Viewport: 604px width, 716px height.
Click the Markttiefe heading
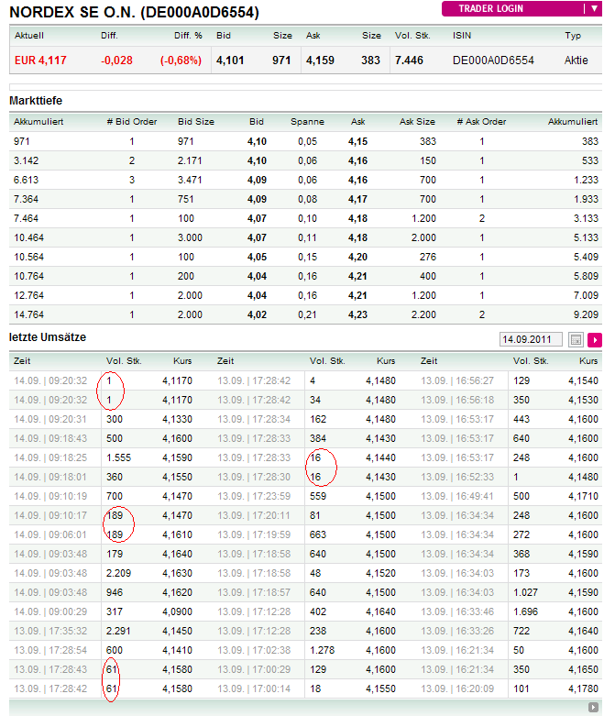pyautogui.click(x=36, y=101)
